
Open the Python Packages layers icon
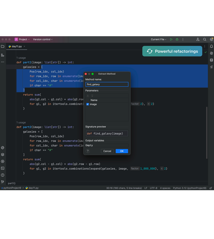(x=3, y=154)
